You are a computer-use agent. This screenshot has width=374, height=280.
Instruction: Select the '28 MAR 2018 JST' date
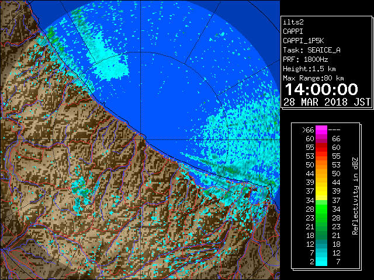pos(327,102)
